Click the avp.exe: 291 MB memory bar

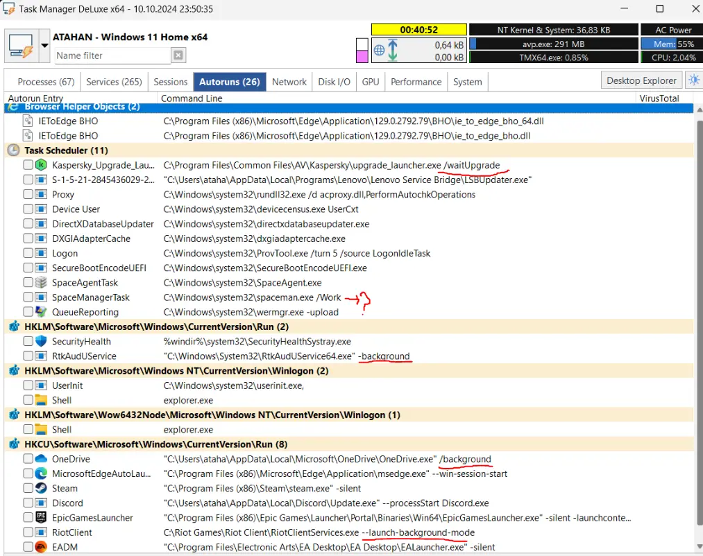553,44
